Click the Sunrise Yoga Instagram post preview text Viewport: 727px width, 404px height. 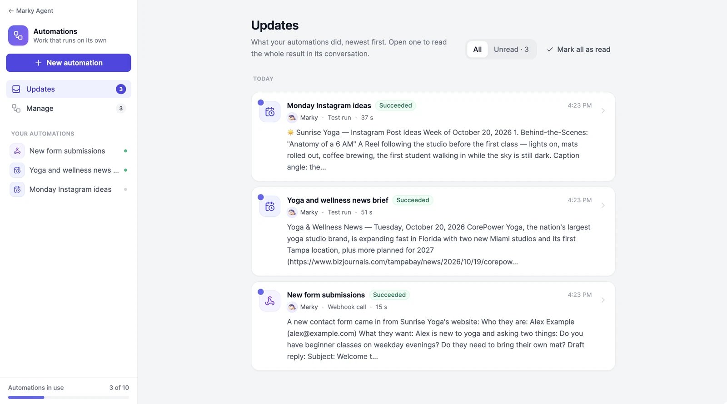pos(438,150)
